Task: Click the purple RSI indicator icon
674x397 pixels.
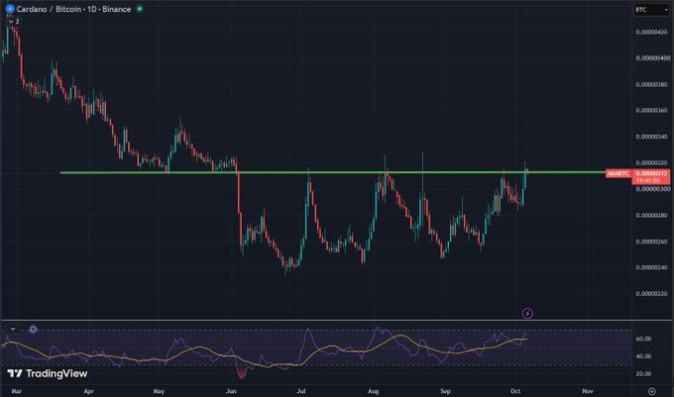Action: 33,330
